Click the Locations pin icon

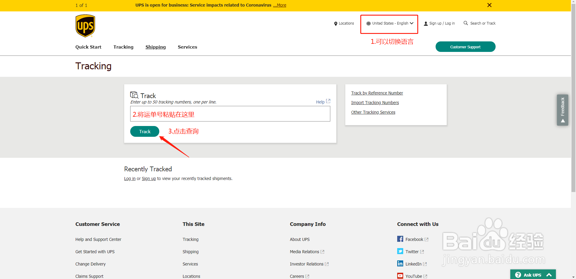[x=336, y=24]
